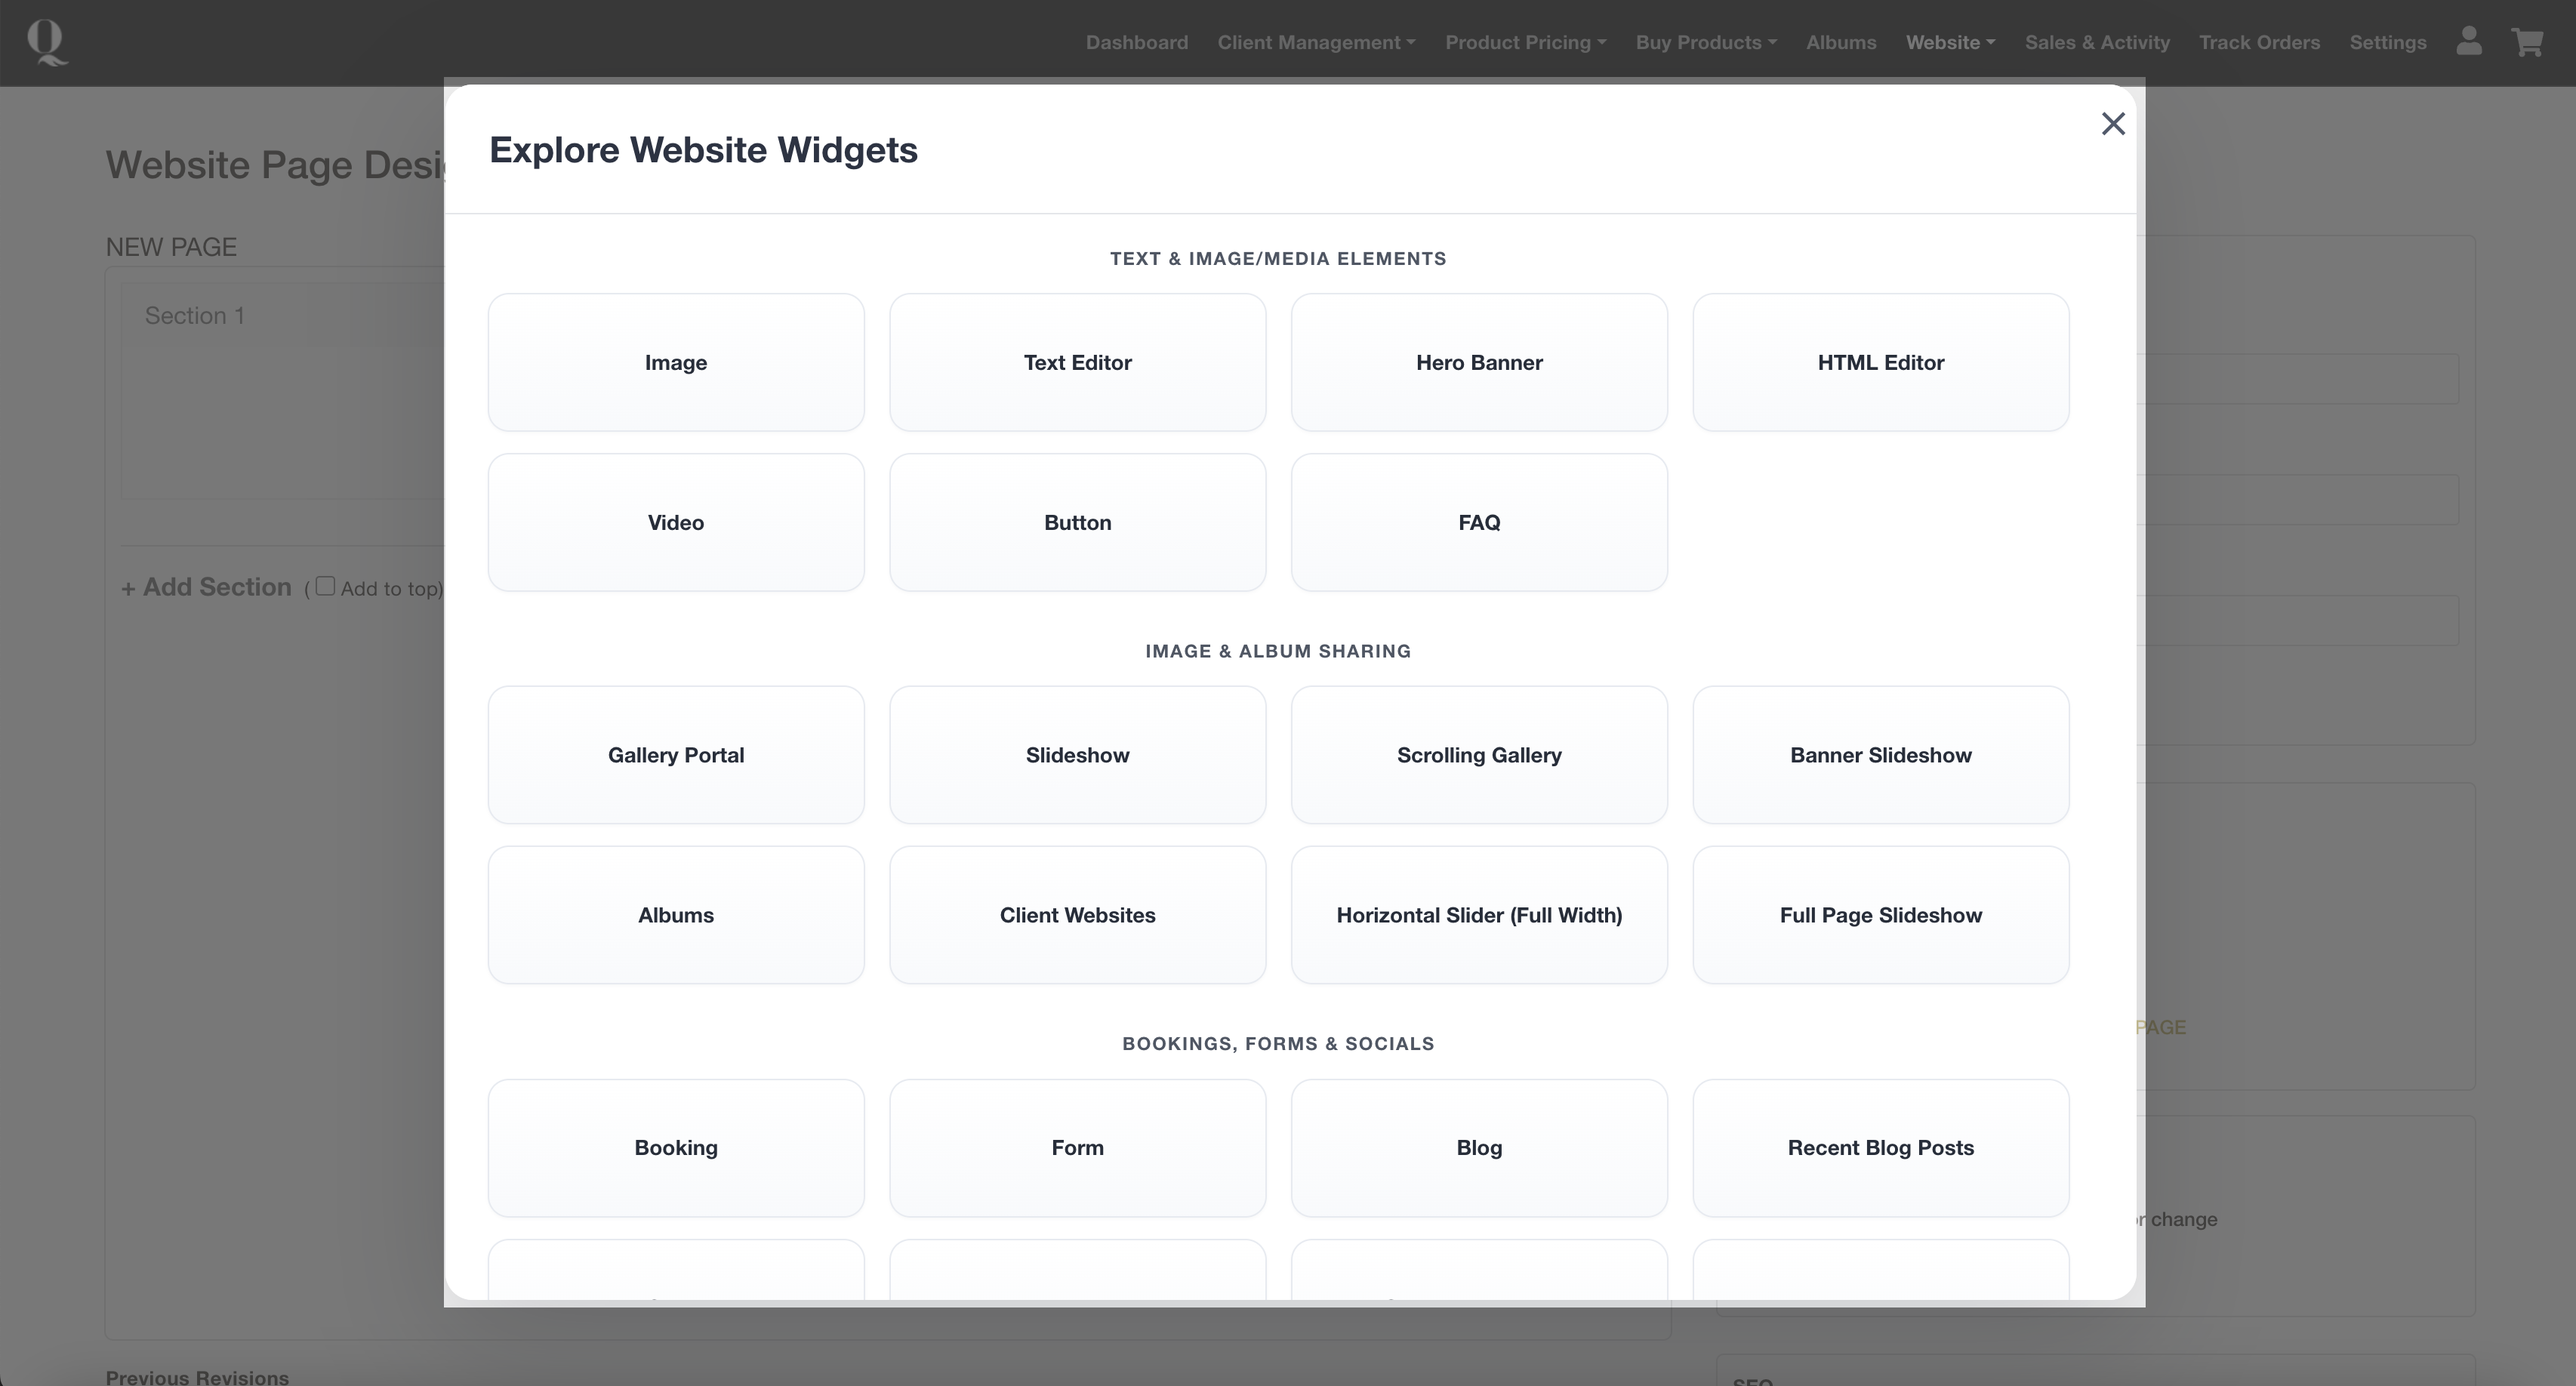Click the Q logo icon
Image resolution: width=2576 pixels, height=1386 pixels.
click(x=47, y=43)
